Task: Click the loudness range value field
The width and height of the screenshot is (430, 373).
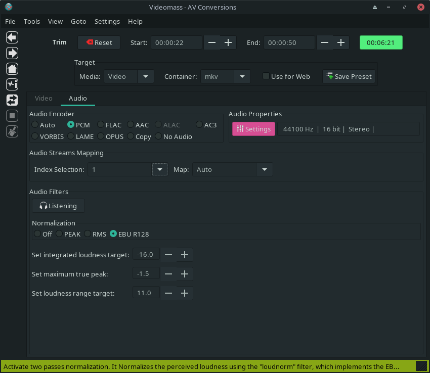Action: coord(146,293)
